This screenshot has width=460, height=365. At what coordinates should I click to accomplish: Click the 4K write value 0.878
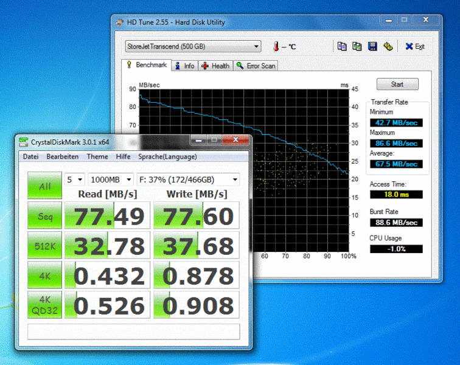click(x=197, y=275)
